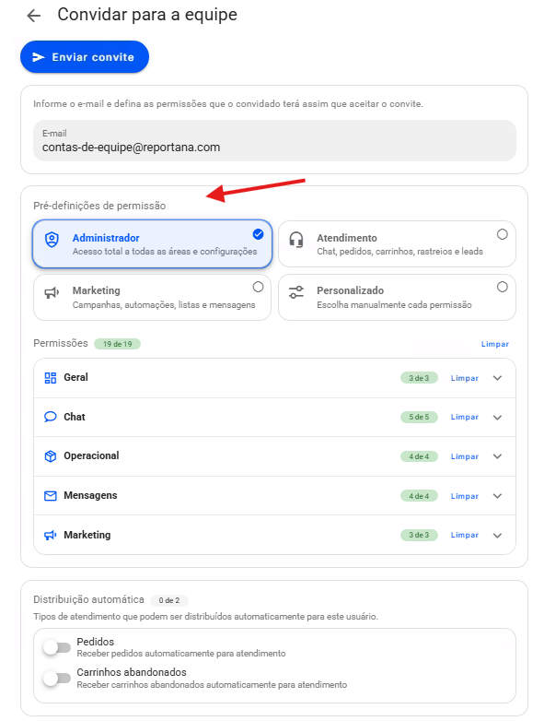Click the 19 de 19 permissions badge
Viewport: 544px width, 721px height.
[118, 344]
